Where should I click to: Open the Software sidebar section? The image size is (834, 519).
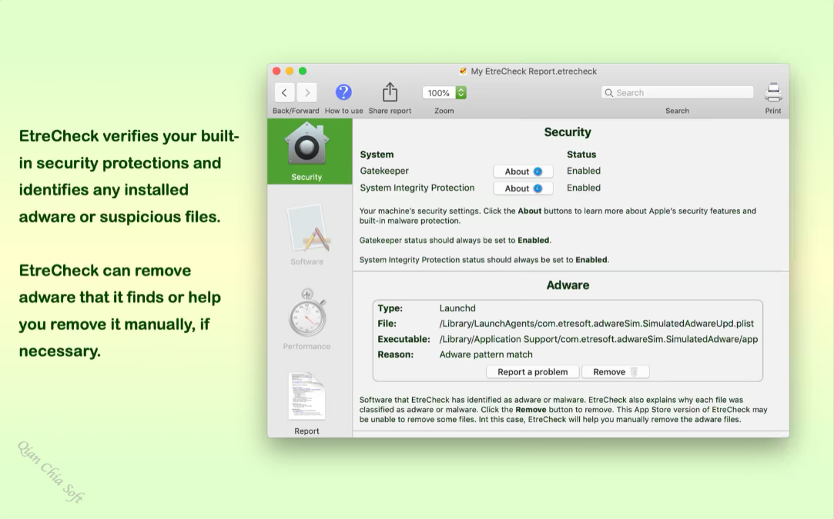[307, 235]
